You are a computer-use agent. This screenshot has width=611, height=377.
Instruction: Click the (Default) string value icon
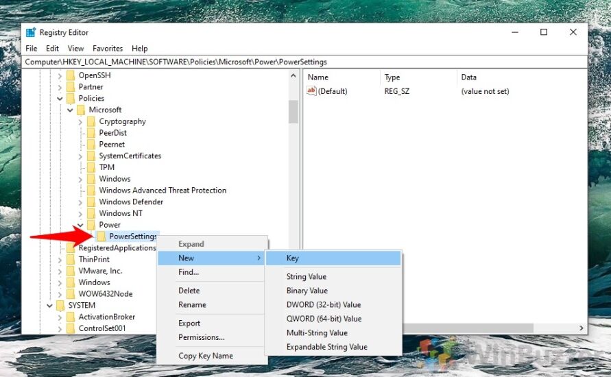pos(311,91)
